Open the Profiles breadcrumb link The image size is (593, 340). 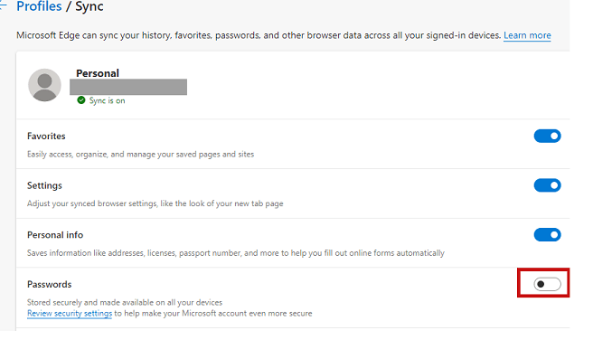click(x=39, y=6)
